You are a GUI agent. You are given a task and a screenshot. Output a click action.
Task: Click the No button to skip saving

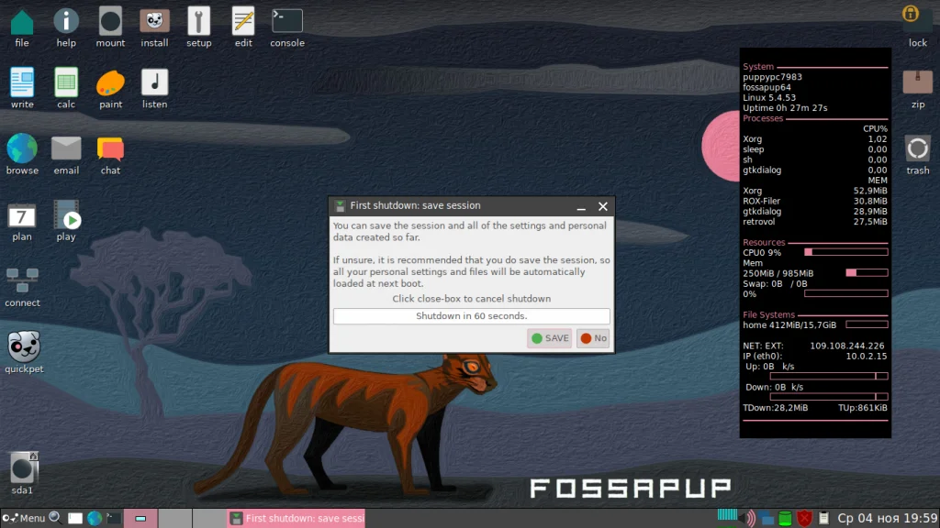tap(592, 337)
